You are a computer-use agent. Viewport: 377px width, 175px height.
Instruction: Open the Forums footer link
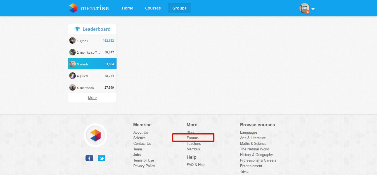click(193, 138)
